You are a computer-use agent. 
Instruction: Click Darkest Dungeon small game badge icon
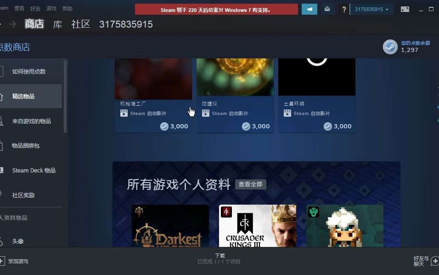pos(139,212)
